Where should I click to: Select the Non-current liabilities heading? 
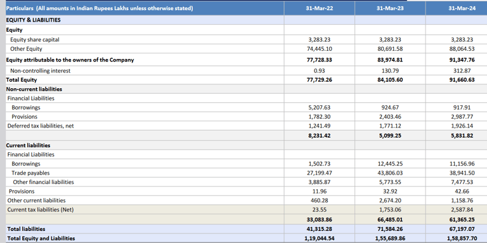point(34,89)
